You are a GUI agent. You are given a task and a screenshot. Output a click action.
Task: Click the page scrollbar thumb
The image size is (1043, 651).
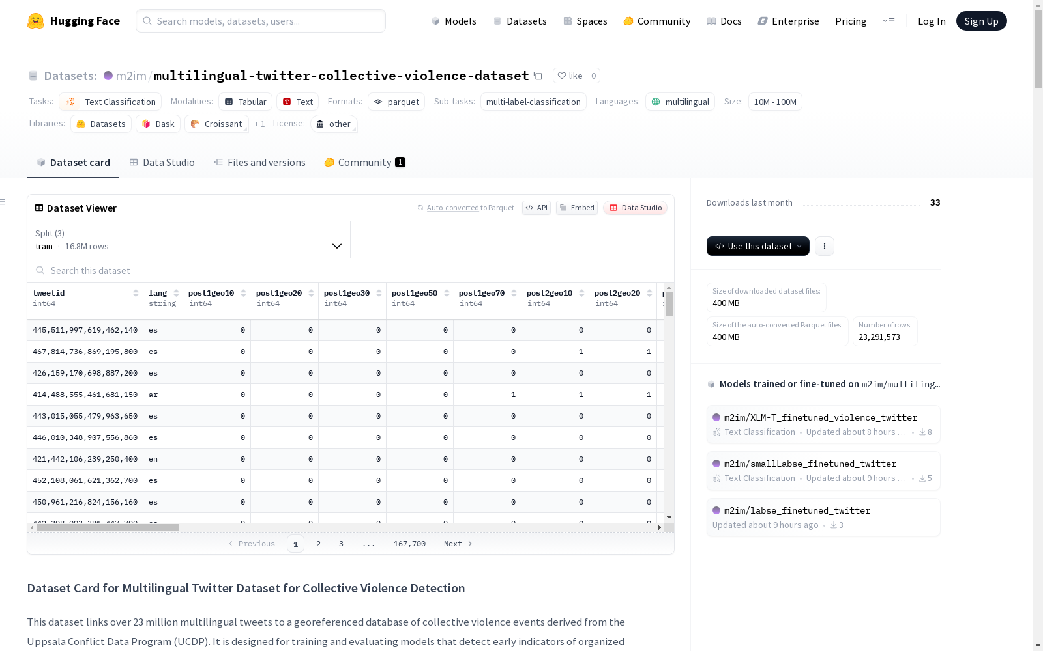[1038, 48]
